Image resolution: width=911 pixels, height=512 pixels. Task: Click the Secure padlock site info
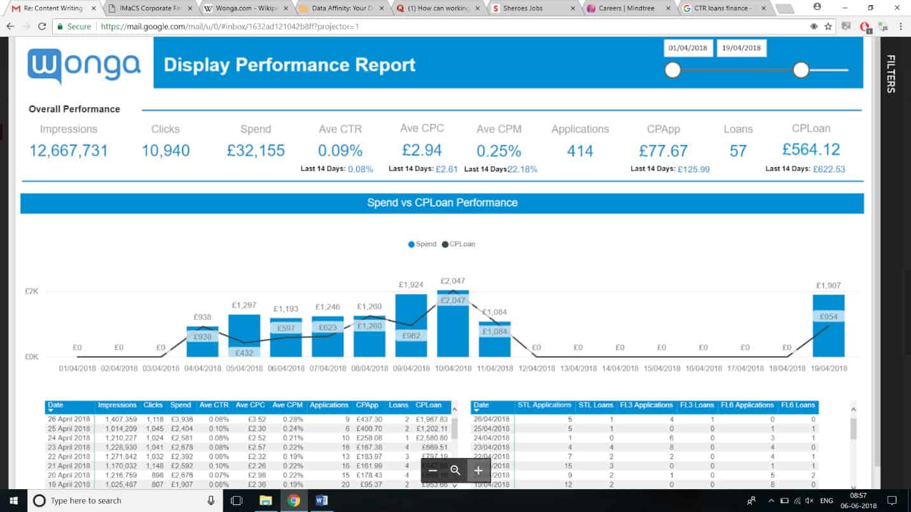coord(73,27)
